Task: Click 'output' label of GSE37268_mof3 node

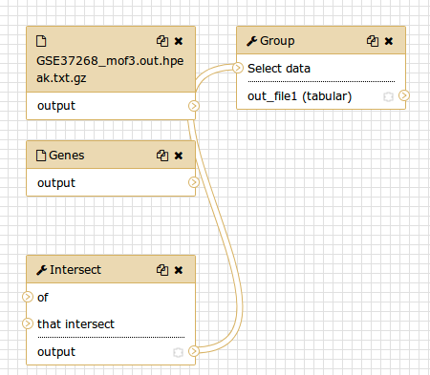Action: click(x=56, y=106)
